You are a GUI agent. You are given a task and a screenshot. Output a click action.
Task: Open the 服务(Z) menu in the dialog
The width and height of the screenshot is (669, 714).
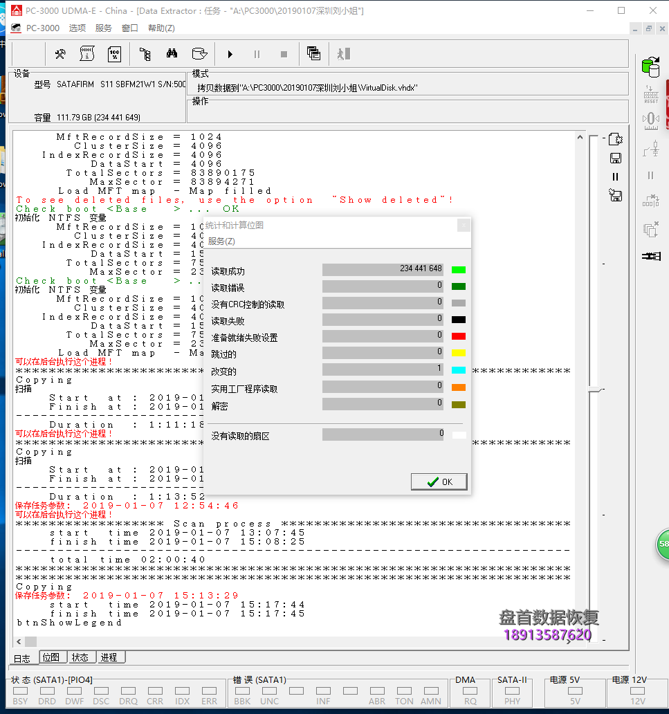click(x=221, y=241)
